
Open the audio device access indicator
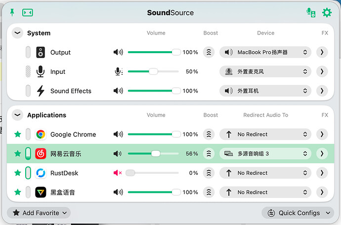(x=311, y=13)
